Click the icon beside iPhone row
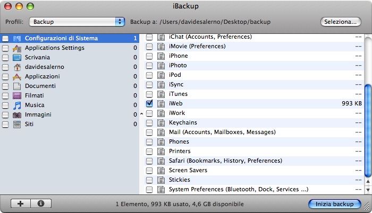The width and height of the screenshot is (372, 213). [161, 56]
